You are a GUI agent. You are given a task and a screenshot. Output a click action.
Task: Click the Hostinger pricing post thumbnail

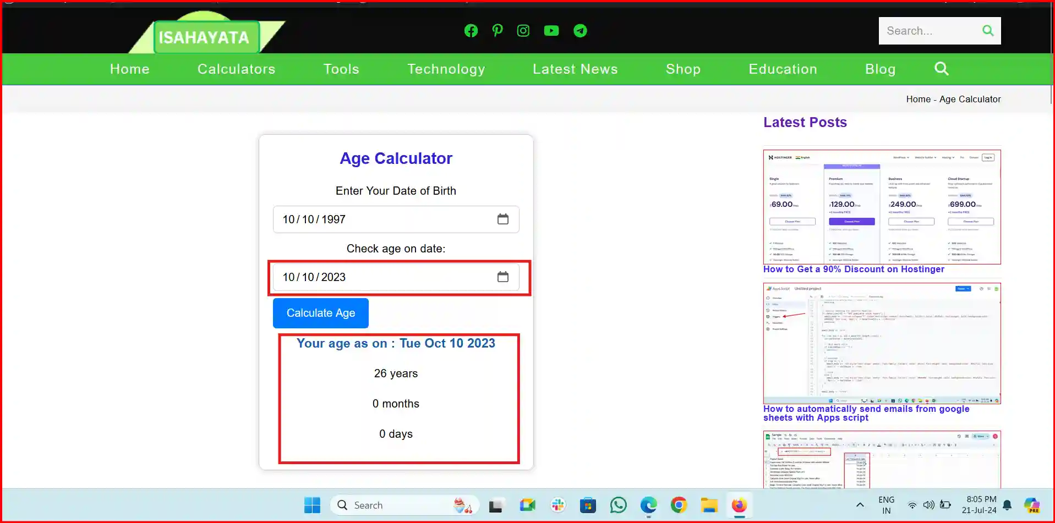click(882, 207)
